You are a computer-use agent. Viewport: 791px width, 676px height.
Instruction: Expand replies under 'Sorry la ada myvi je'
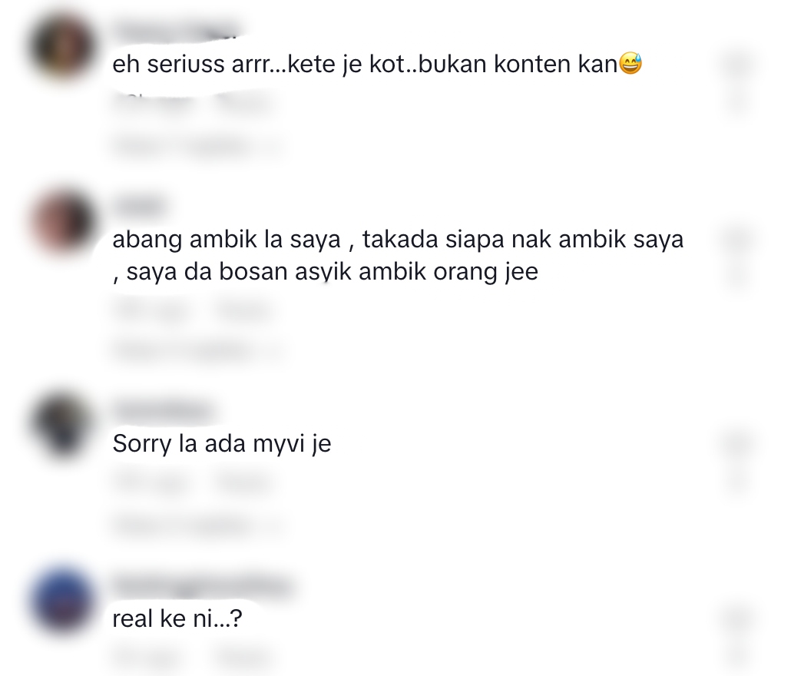197,525
